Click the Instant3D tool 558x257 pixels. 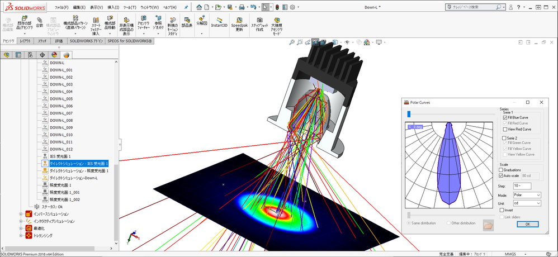(x=219, y=22)
